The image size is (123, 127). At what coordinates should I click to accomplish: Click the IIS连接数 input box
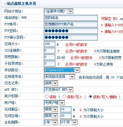pos(50,51)
